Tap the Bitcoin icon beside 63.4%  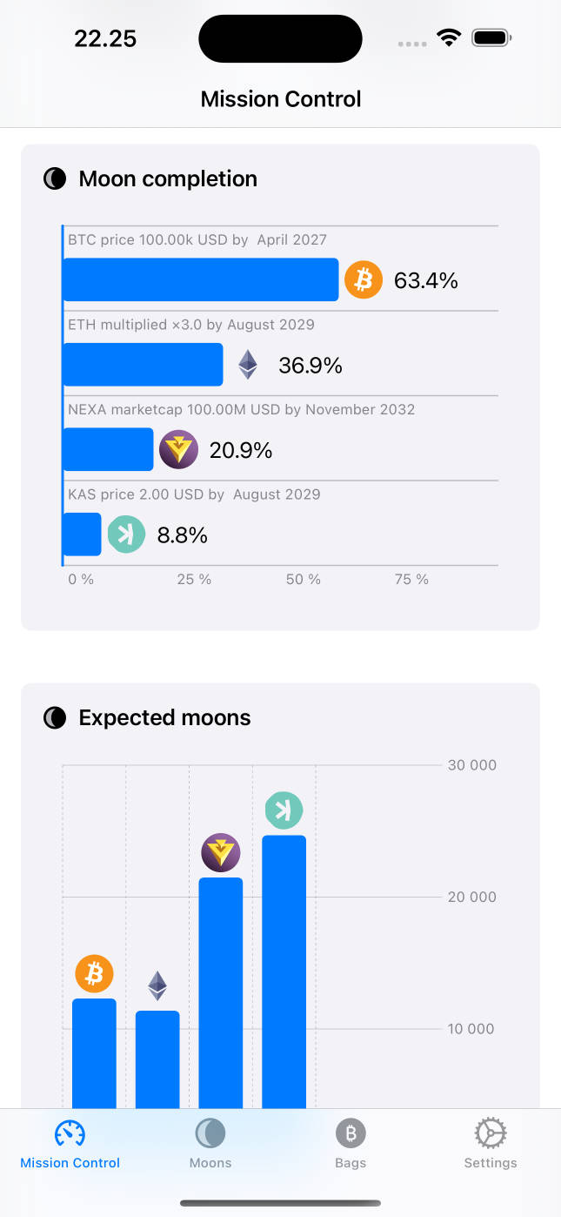[364, 280]
